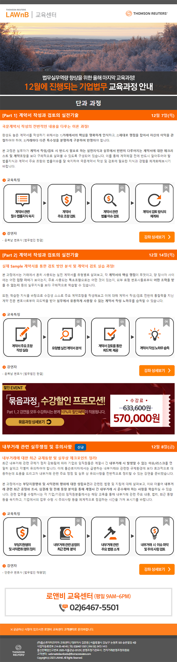Image resolution: width=177 pixels, height=662 pixels.
Task: Open 강좌 상세보기 for Part 1 course
Action: pos(157,237)
